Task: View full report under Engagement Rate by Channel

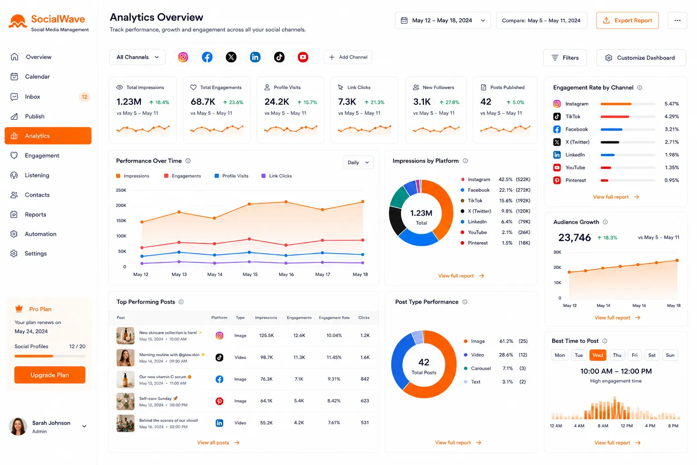Action: pos(616,197)
